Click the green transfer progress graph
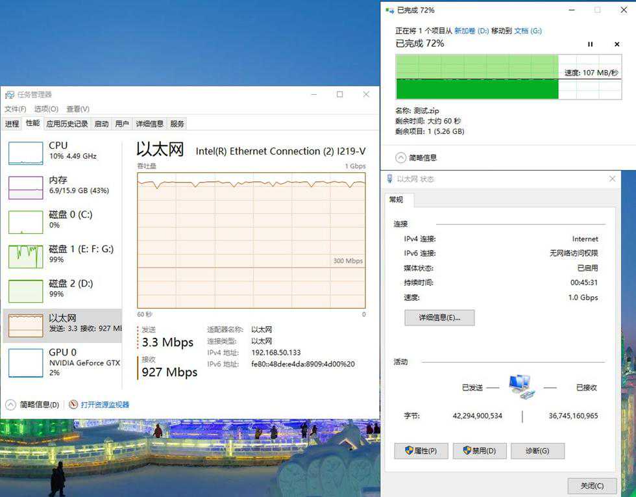The width and height of the screenshot is (636, 497). [x=477, y=77]
